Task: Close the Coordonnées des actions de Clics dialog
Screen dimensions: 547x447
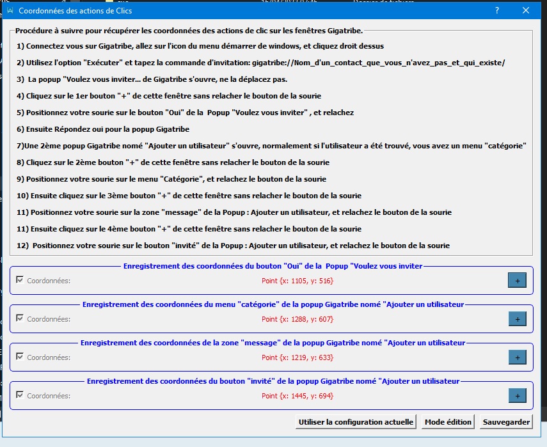Action: (x=526, y=10)
